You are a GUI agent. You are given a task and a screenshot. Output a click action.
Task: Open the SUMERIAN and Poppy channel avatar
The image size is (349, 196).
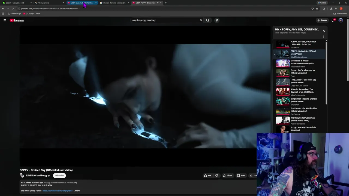pyautogui.click(x=22, y=176)
